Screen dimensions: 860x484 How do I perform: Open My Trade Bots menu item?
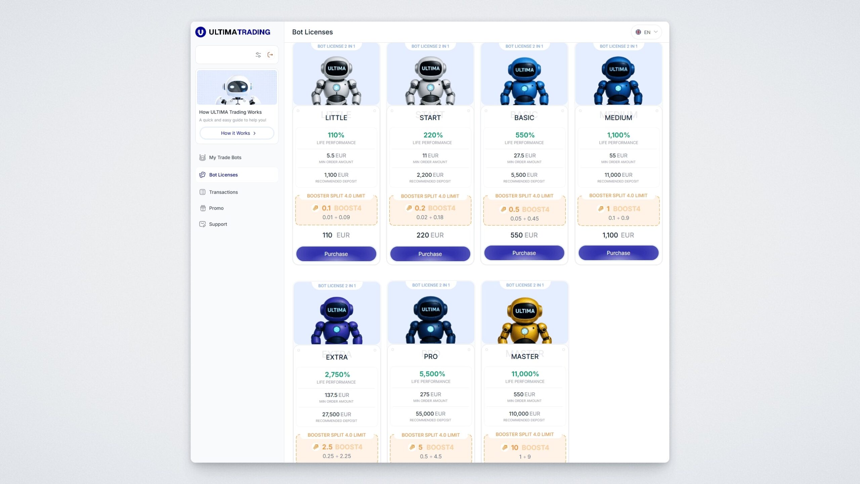click(x=237, y=157)
